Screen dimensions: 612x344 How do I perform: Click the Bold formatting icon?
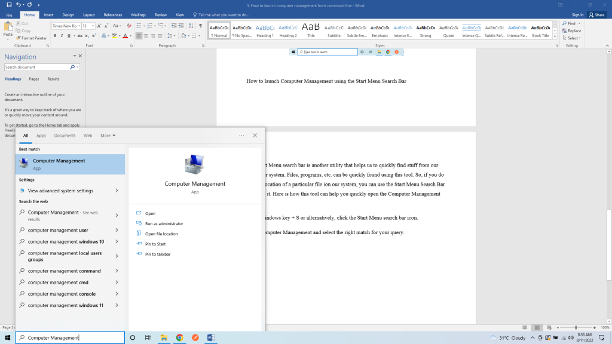[x=54, y=36]
